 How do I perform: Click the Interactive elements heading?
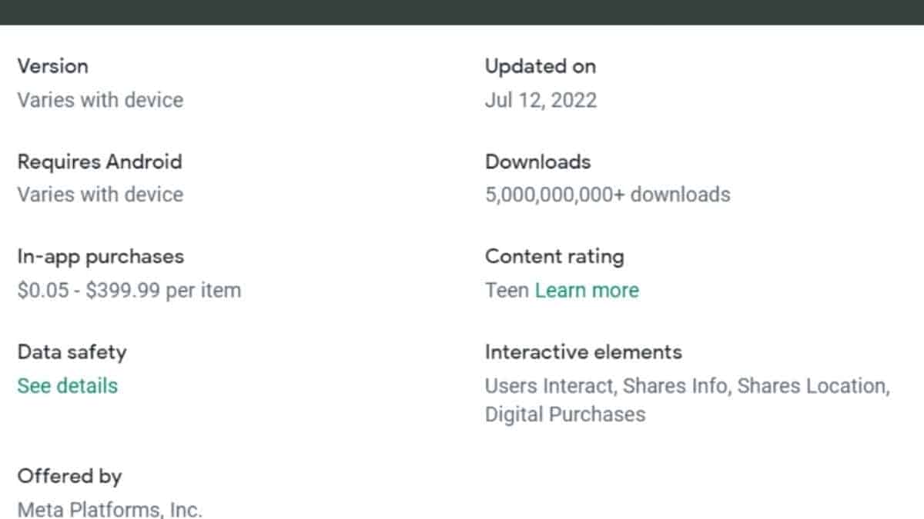click(x=583, y=352)
